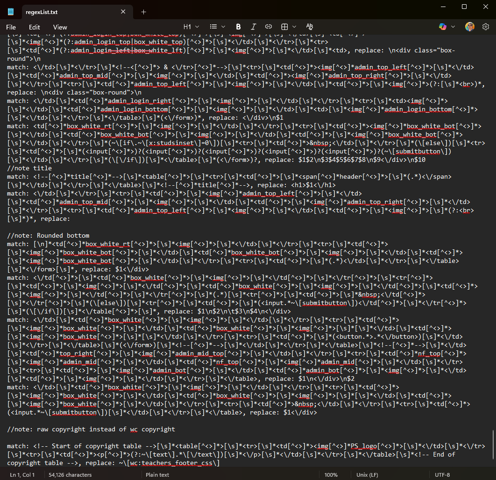Open the user account profile picture

pos(469,27)
